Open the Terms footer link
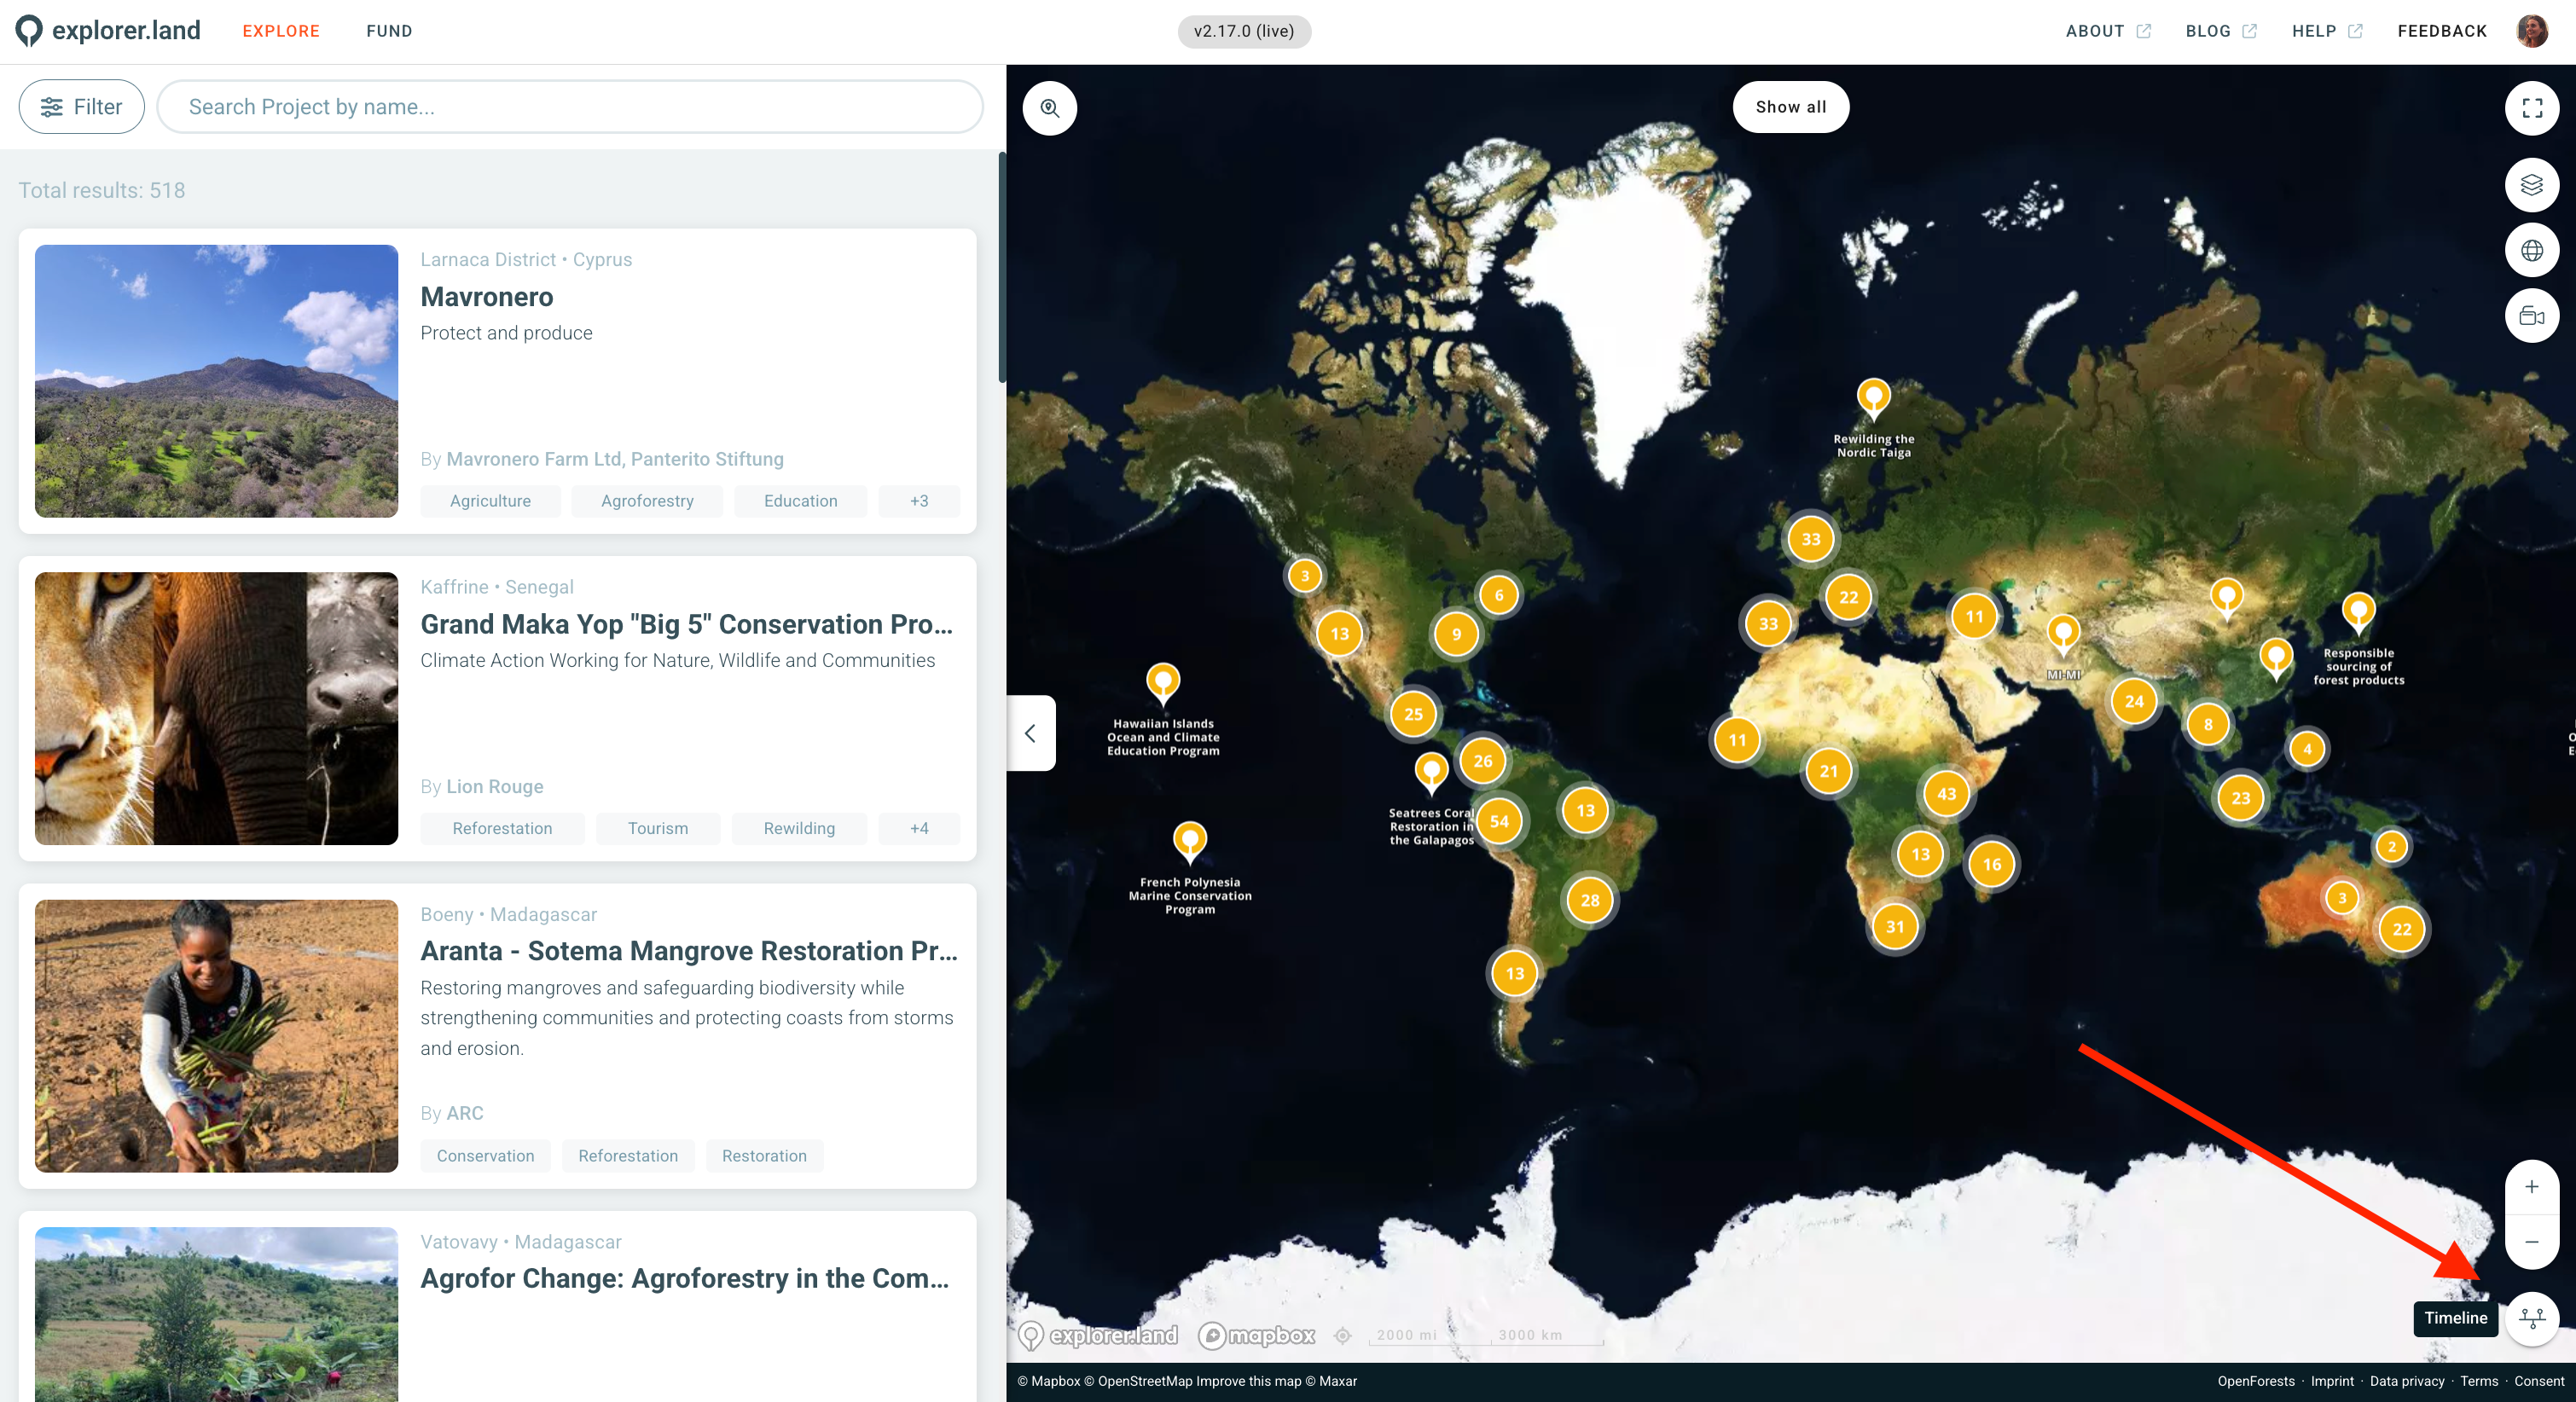This screenshot has height=1402, width=2576. point(2479,1381)
